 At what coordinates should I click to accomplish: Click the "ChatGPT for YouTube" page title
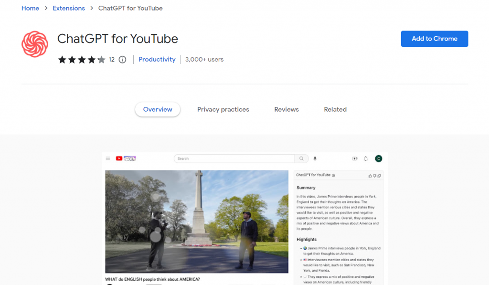coord(117,39)
